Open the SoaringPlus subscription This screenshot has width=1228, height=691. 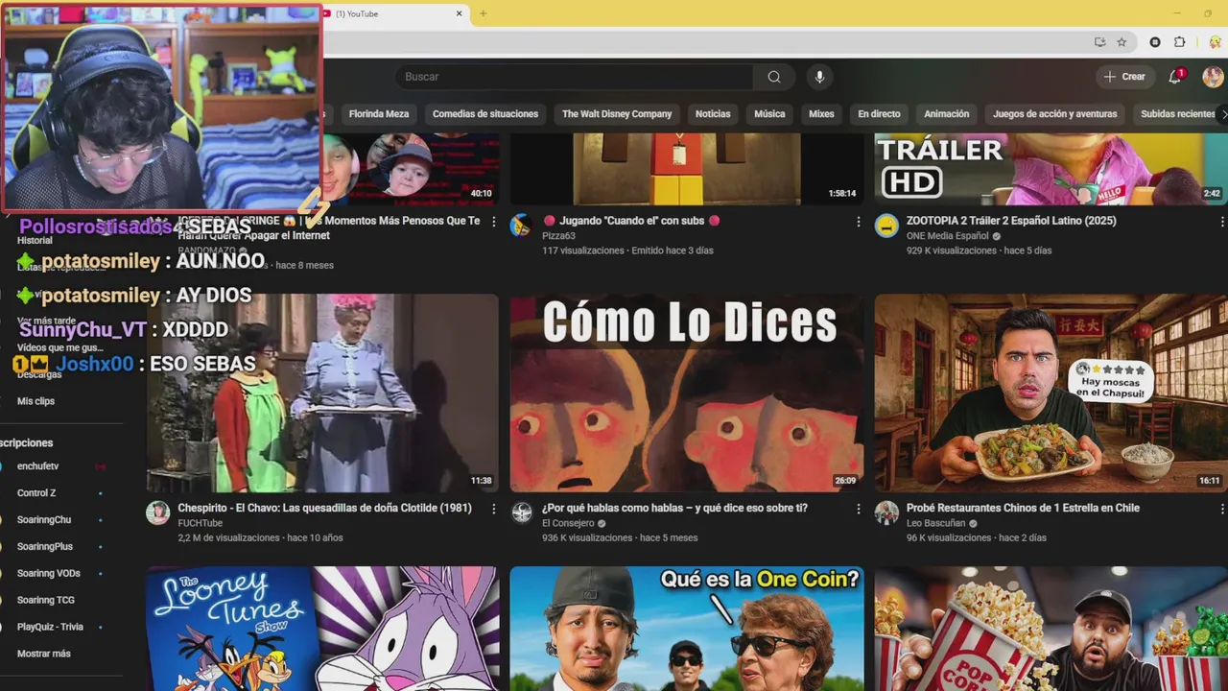coord(45,547)
